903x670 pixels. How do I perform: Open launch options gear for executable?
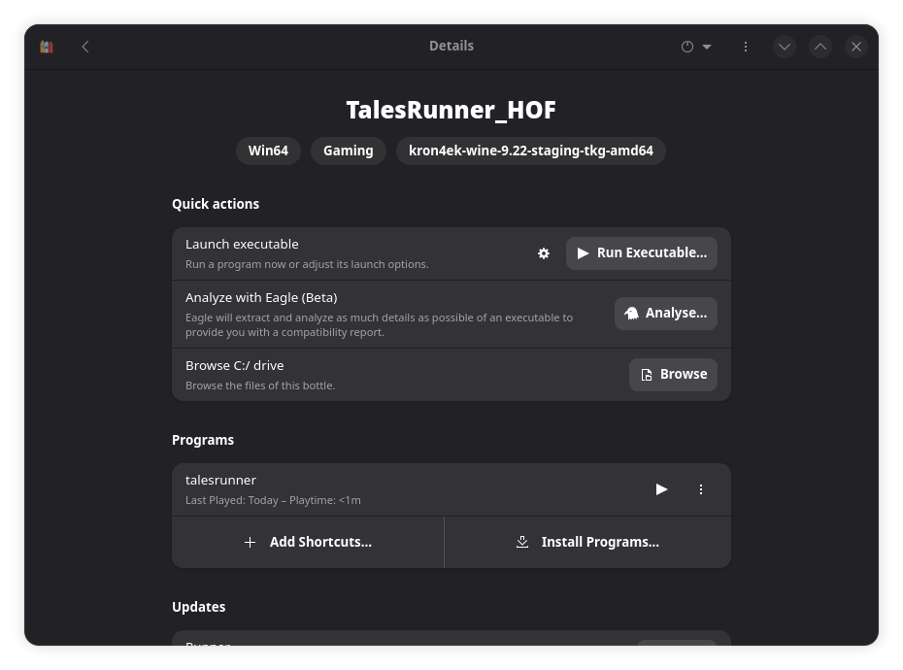tap(544, 253)
